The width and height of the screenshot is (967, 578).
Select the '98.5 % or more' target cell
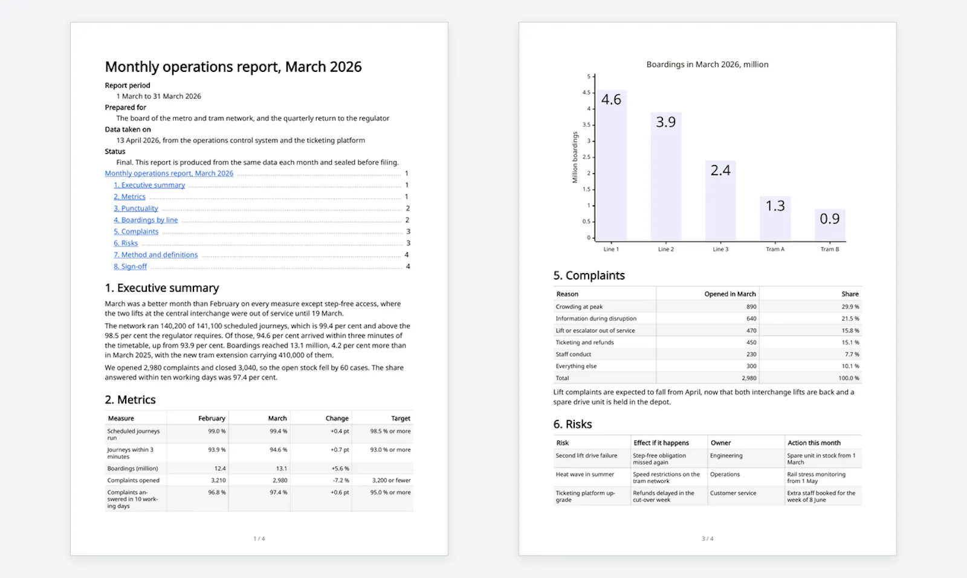point(390,431)
